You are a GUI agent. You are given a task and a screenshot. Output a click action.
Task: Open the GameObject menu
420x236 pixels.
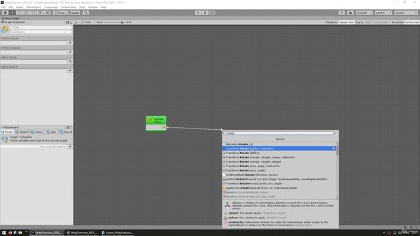pyautogui.click(x=33, y=7)
